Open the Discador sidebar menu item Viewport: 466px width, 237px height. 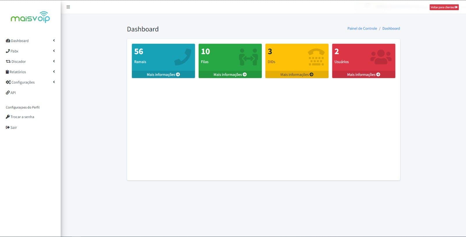(30, 61)
